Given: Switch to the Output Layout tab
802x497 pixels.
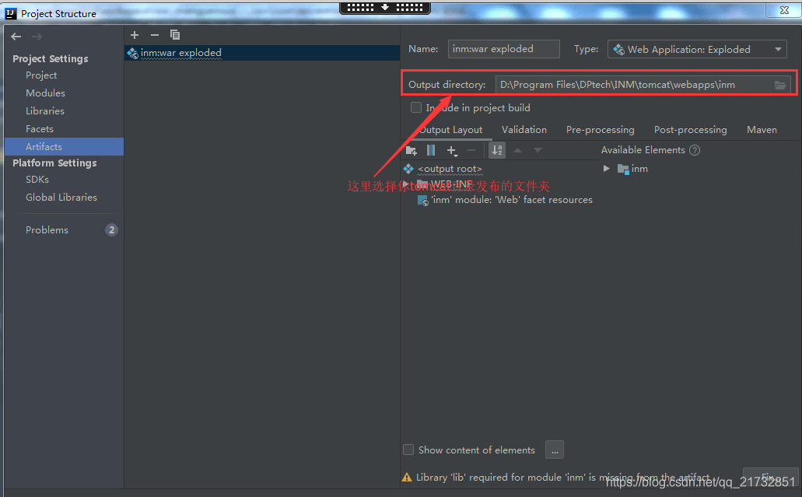Looking at the screenshot, I should point(450,130).
